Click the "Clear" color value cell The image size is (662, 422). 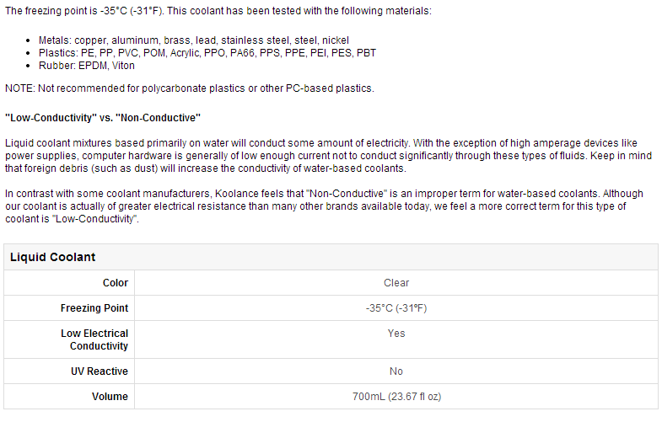[396, 283]
